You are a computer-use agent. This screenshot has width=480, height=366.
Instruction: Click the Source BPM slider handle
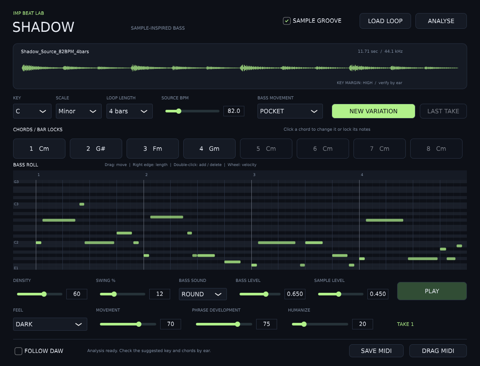[179, 111]
